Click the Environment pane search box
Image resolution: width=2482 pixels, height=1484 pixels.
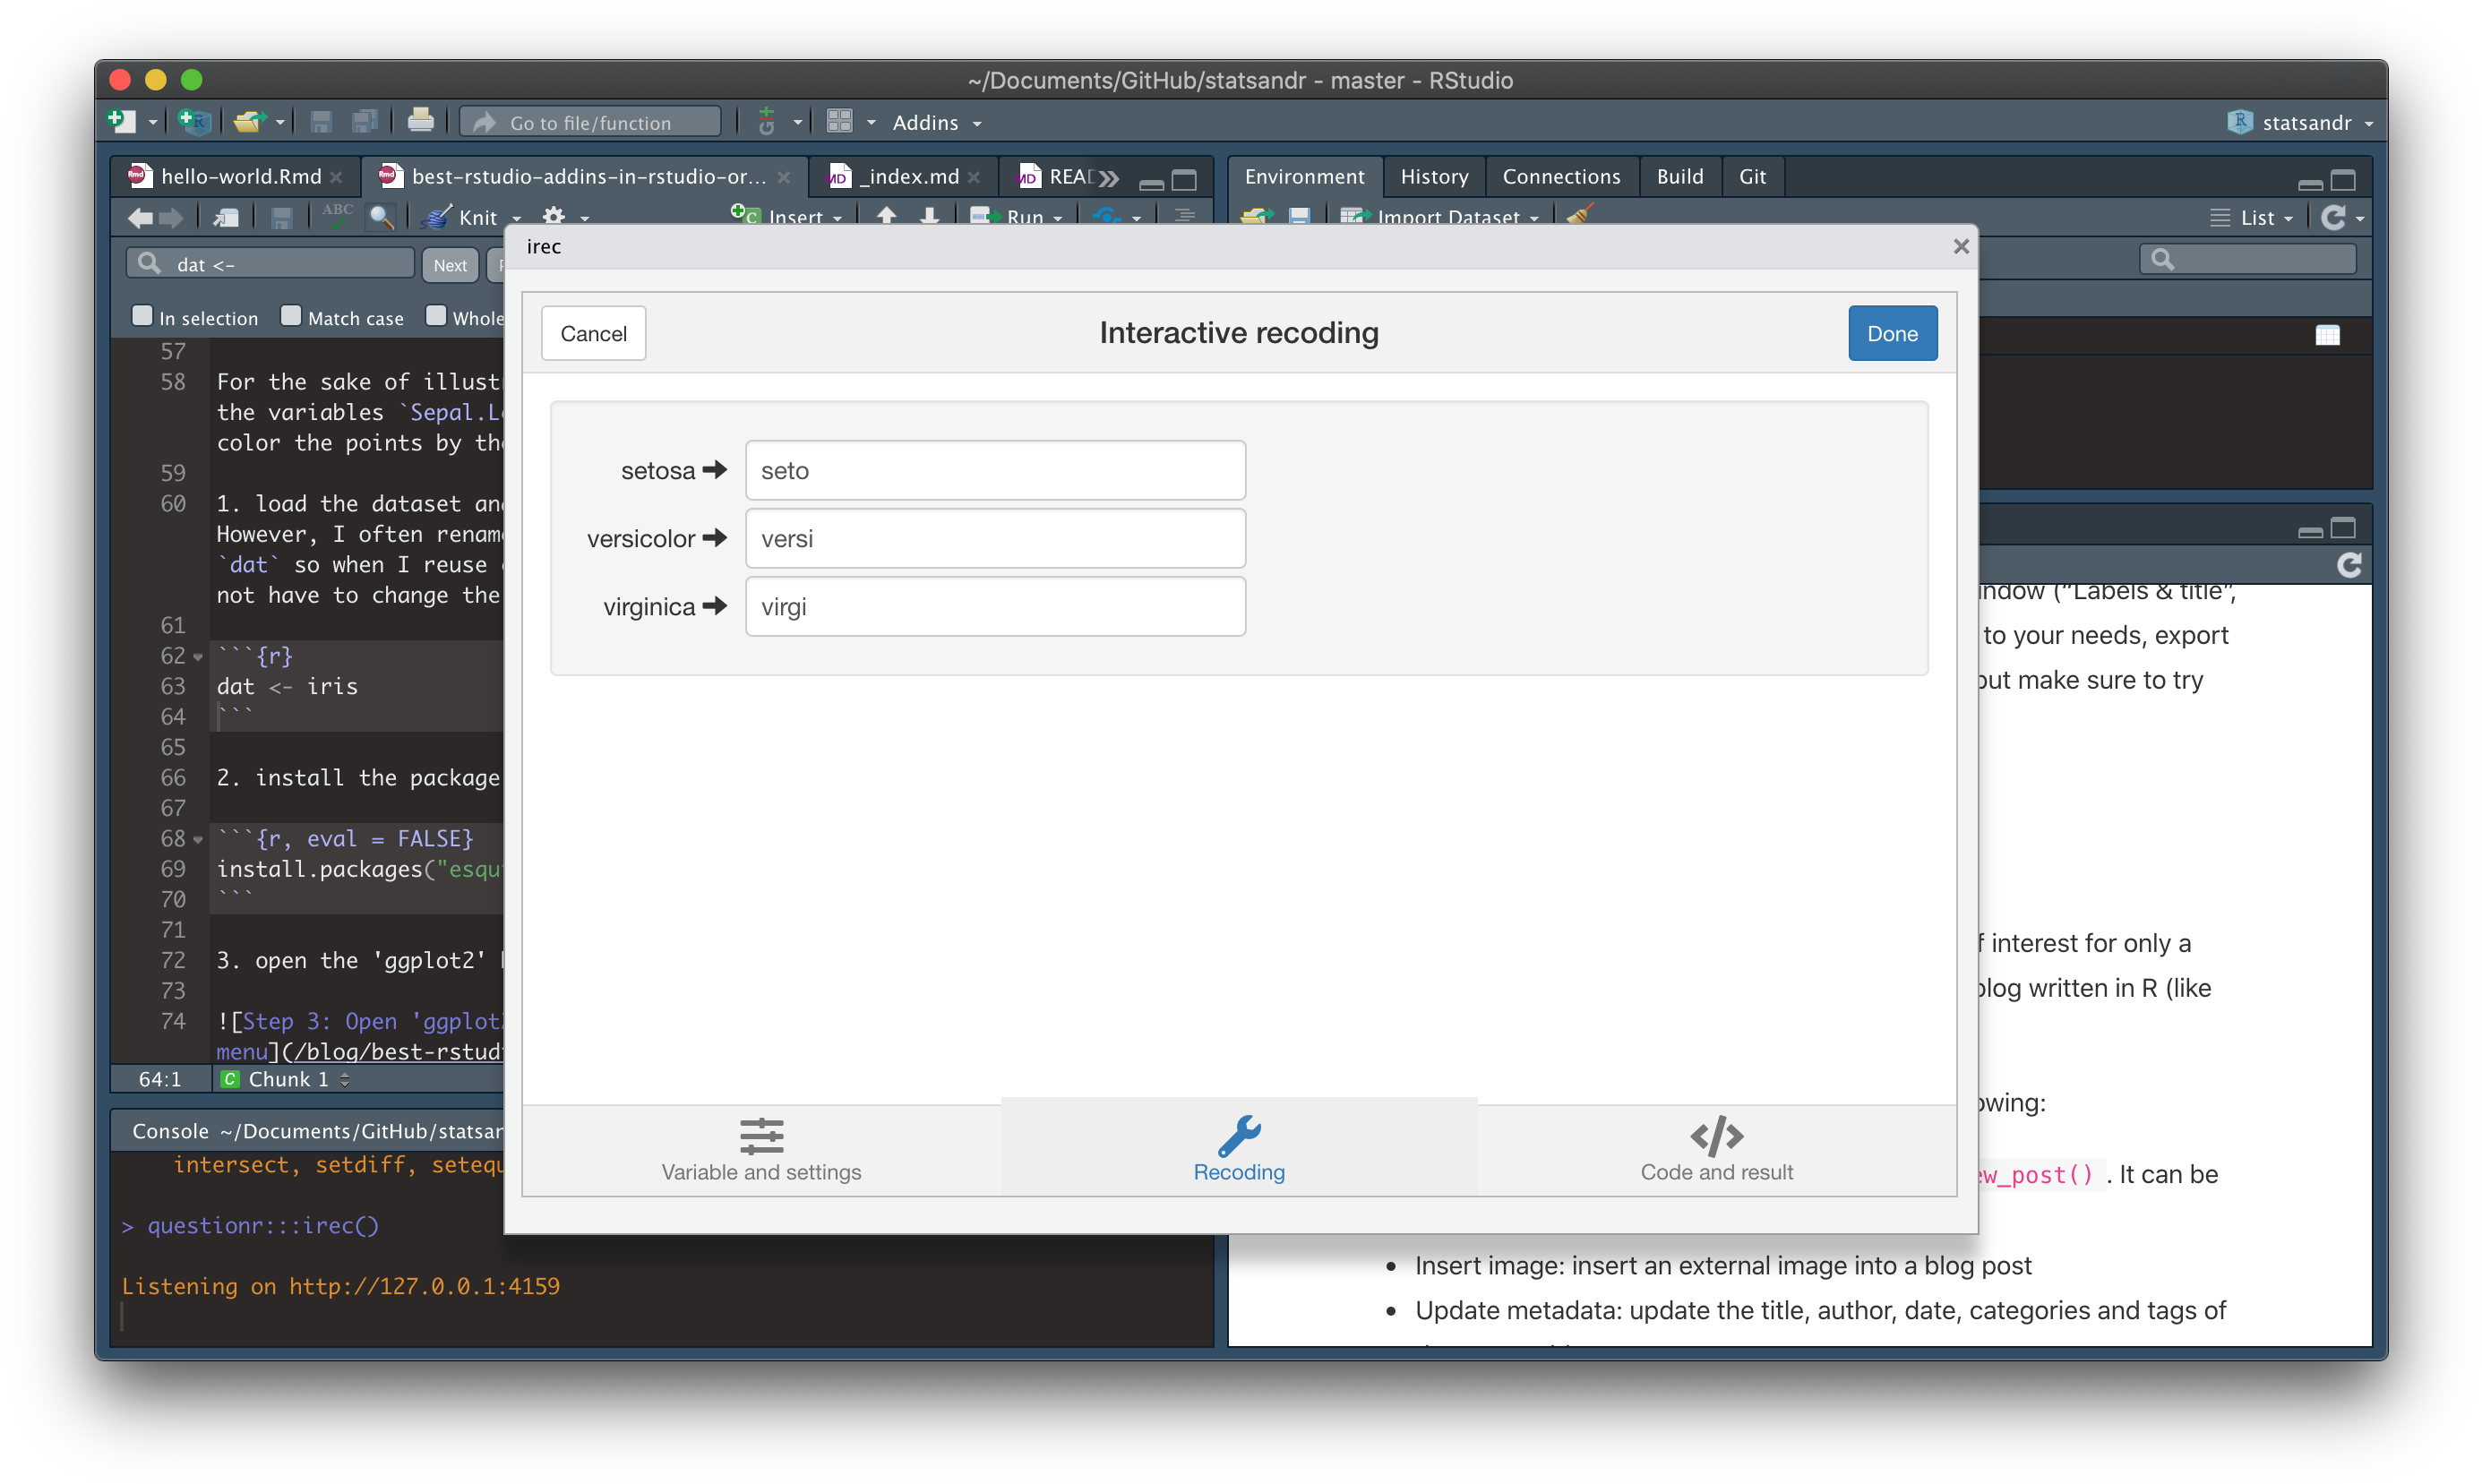click(2247, 260)
